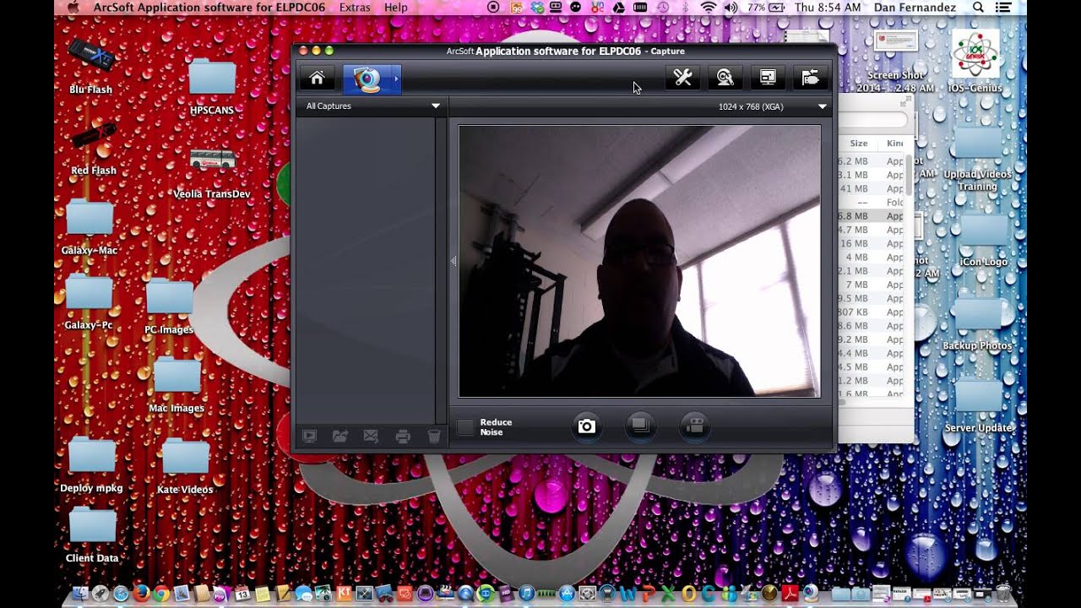Open the Help menu
The image size is (1081, 608).
395,8
